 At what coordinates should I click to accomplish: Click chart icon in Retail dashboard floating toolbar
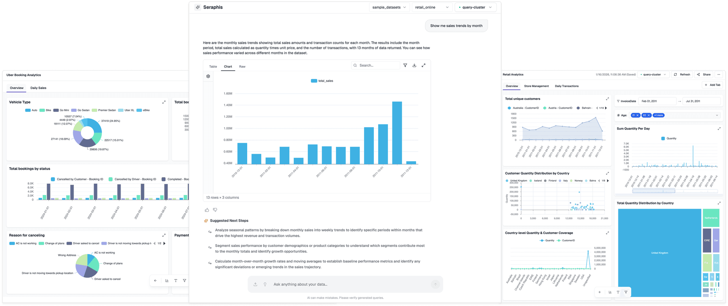pos(610,292)
